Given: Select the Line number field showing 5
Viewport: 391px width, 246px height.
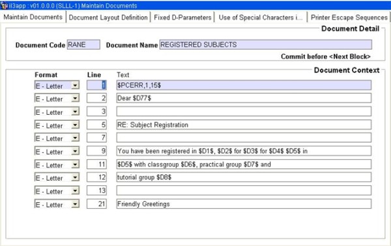Looking at the screenshot, I should tap(96, 125).
